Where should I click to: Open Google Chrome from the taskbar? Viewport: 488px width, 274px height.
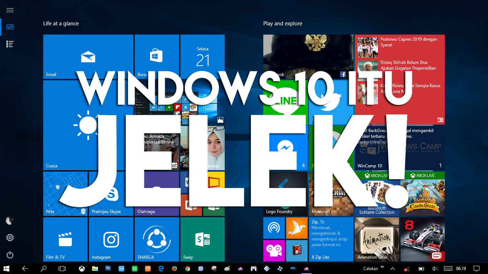[188, 269]
